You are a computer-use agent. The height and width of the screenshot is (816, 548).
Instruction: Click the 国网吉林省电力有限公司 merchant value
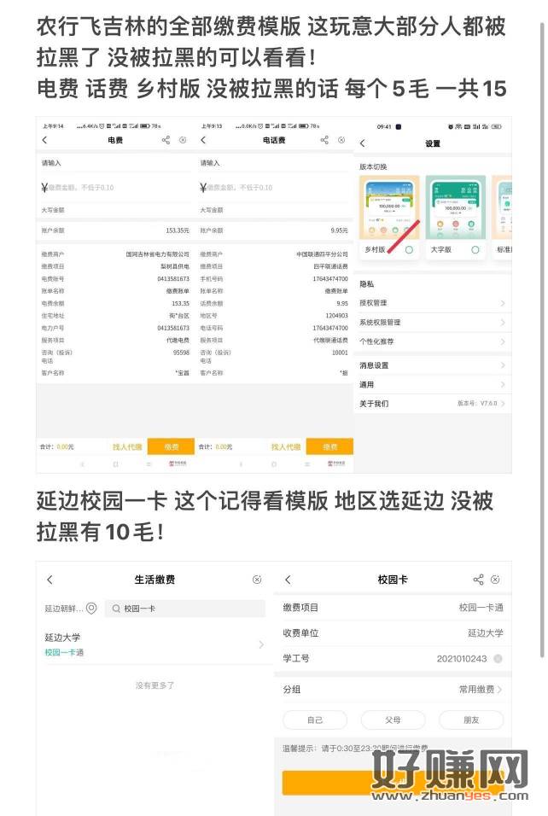157,254
